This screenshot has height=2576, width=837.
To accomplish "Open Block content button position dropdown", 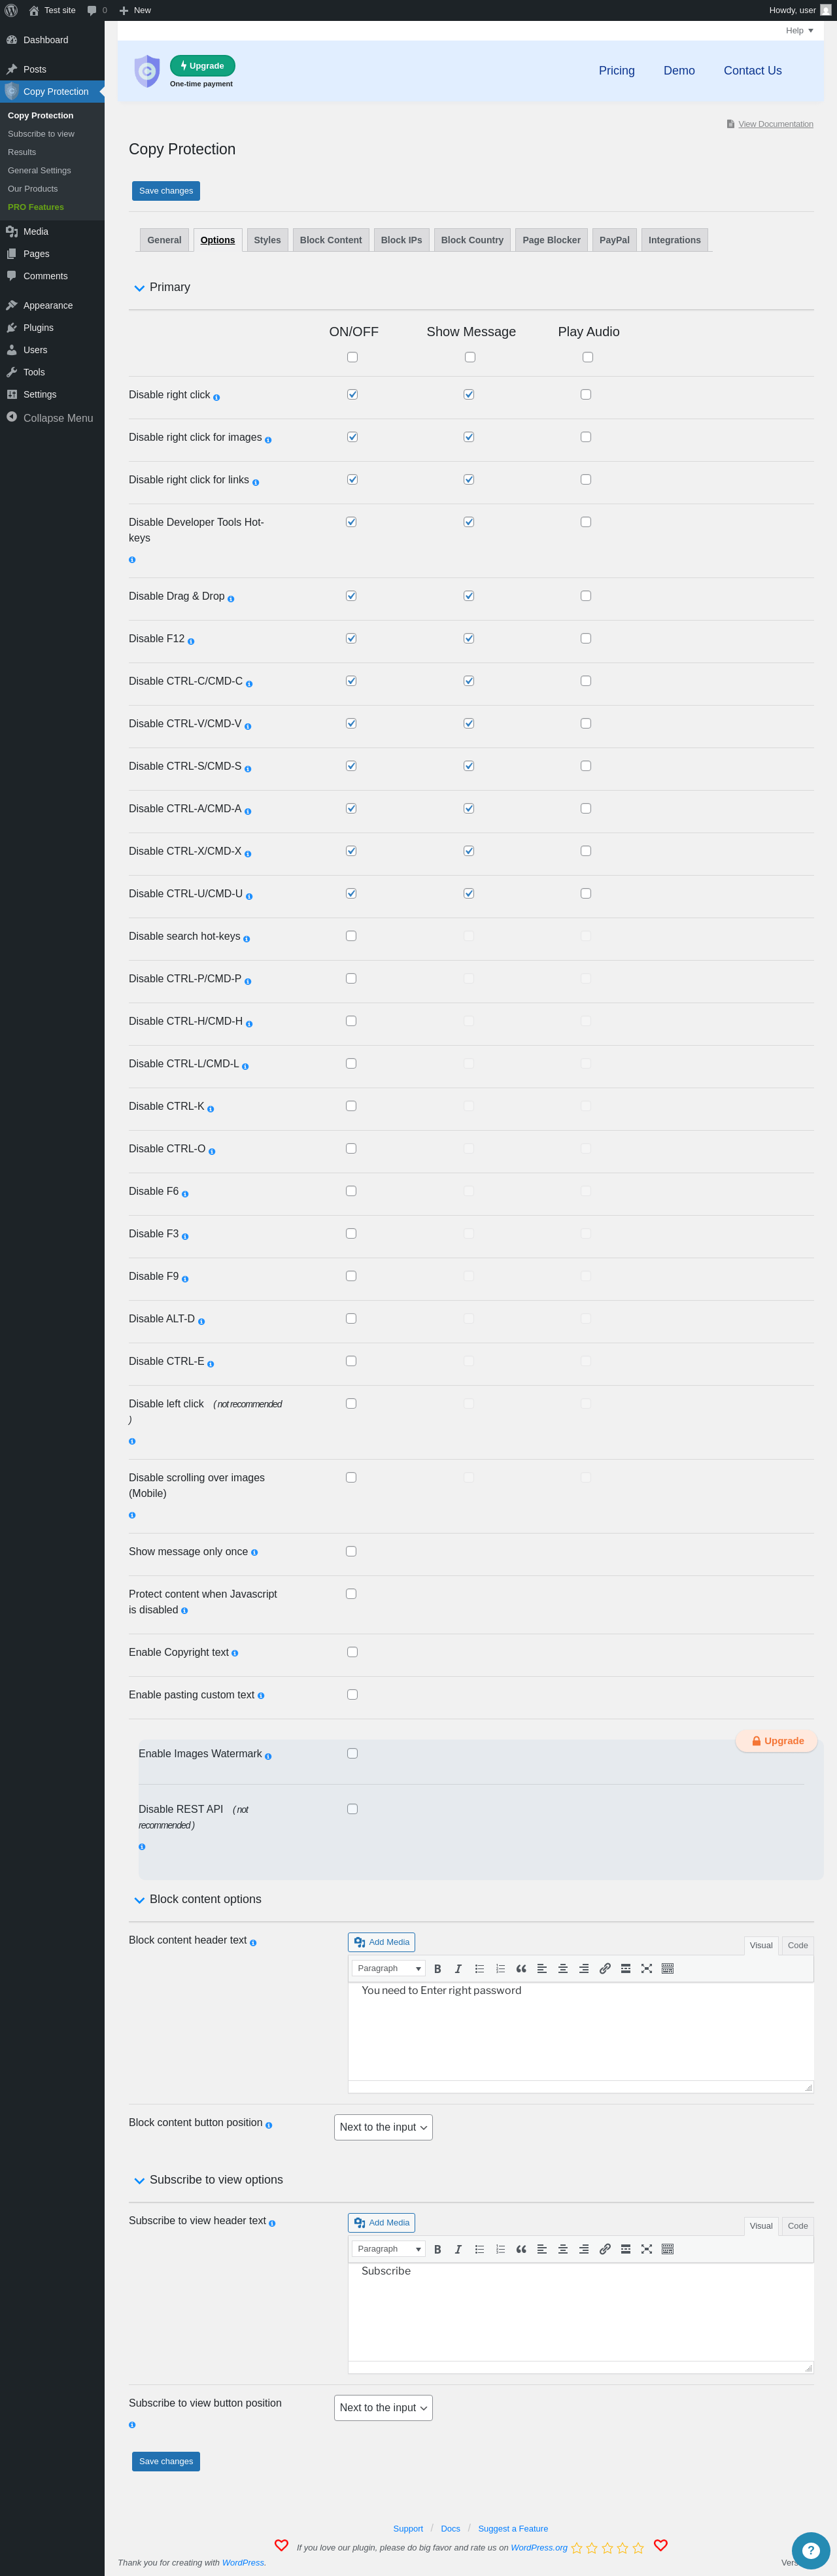I will pyautogui.click(x=383, y=2127).
